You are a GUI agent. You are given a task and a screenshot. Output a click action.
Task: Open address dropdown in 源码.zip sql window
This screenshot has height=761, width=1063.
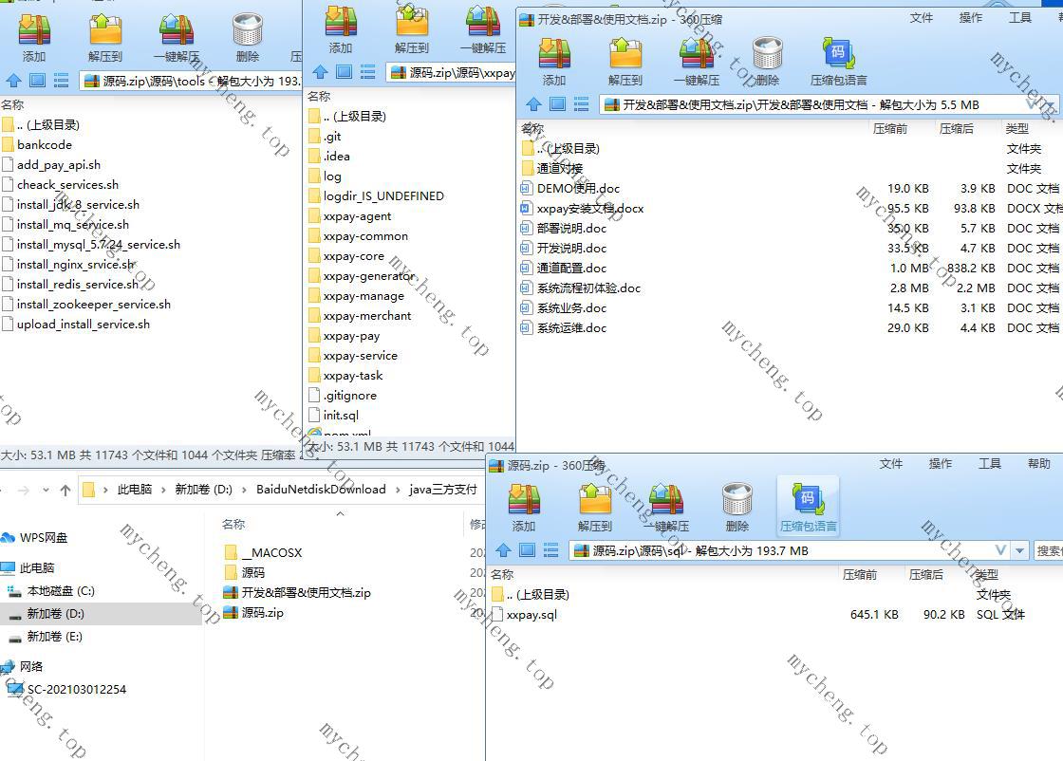(1019, 550)
